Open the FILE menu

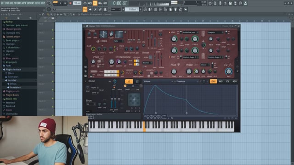tap(3, 3)
